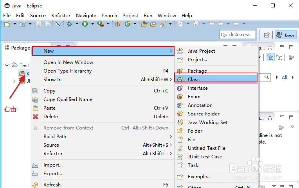Click the New wizard toolbar icon
Viewport: 299px width, 188px height.
7,24
